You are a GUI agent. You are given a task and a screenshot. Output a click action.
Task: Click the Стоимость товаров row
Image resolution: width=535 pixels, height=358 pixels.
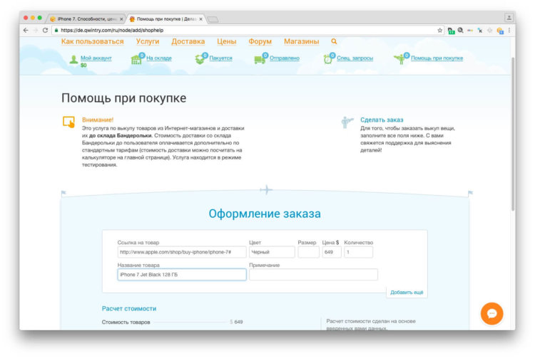[173, 322]
